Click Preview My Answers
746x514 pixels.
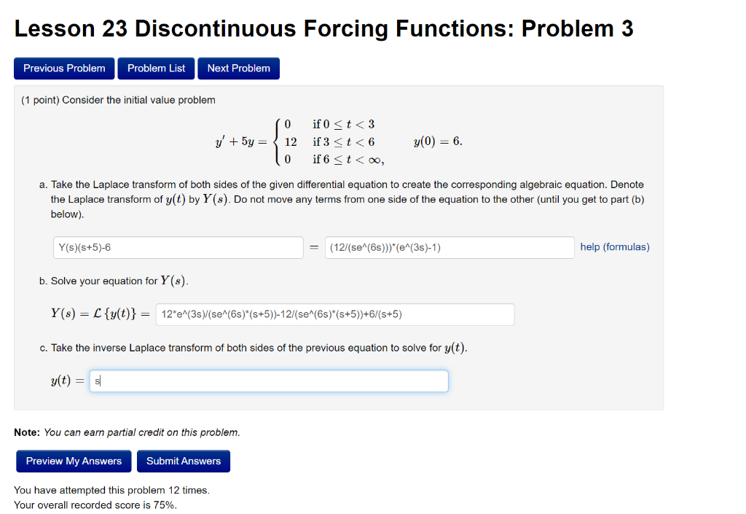[73, 461]
